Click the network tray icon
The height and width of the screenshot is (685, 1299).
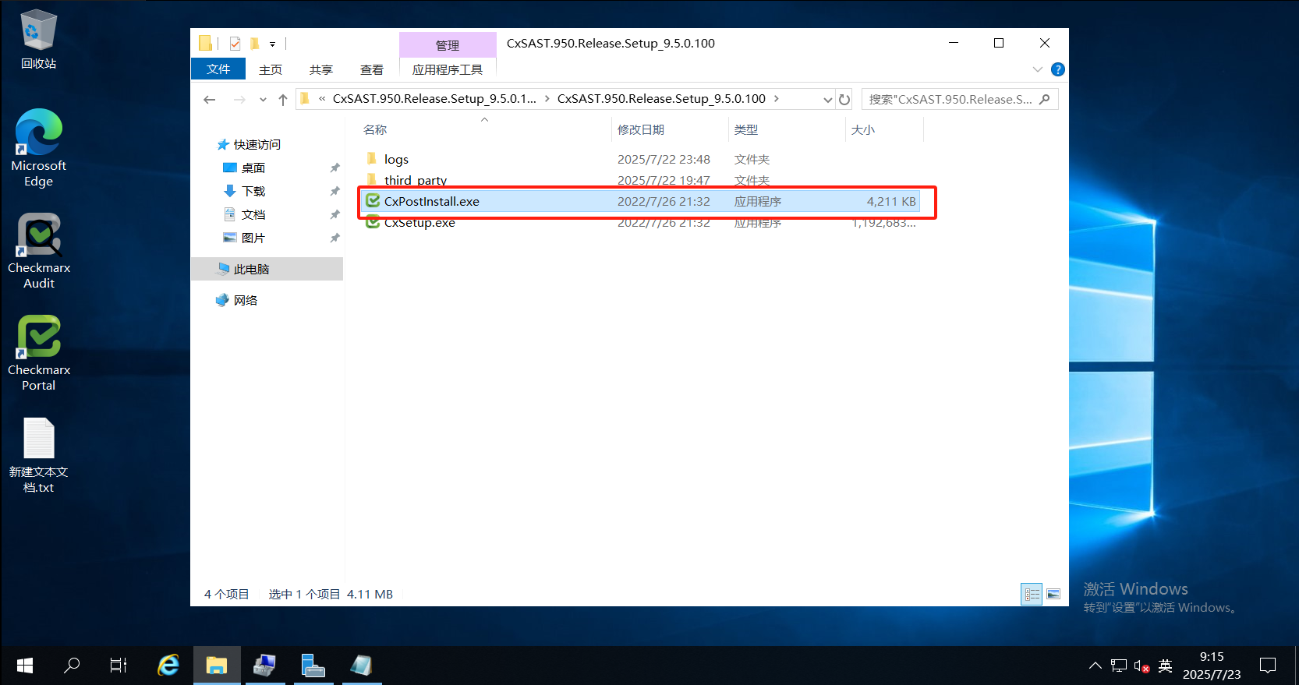pyautogui.click(x=1119, y=666)
